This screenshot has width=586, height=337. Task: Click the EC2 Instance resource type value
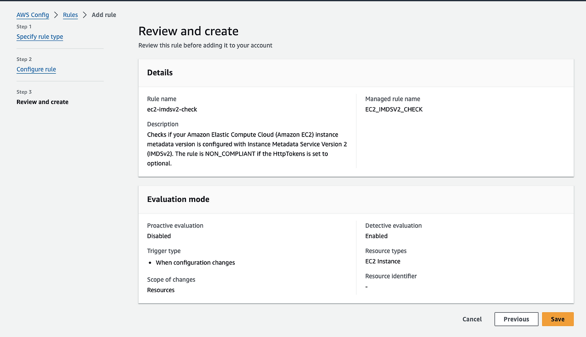[x=383, y=261]
